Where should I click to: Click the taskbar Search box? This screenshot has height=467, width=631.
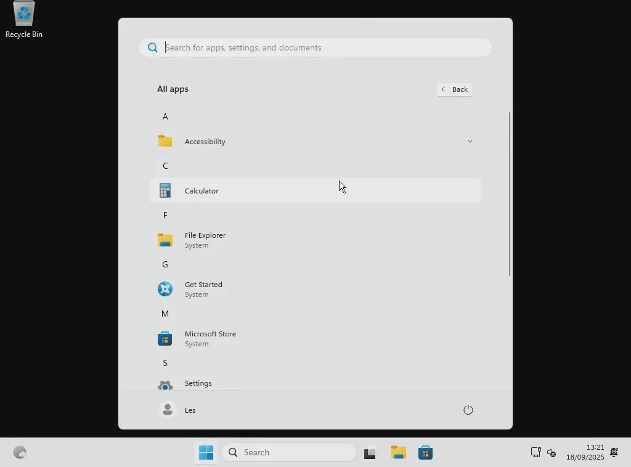click(x=289, y=452)
